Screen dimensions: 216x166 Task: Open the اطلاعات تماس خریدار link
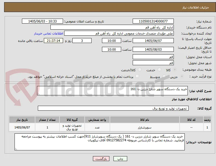point(49,33)
